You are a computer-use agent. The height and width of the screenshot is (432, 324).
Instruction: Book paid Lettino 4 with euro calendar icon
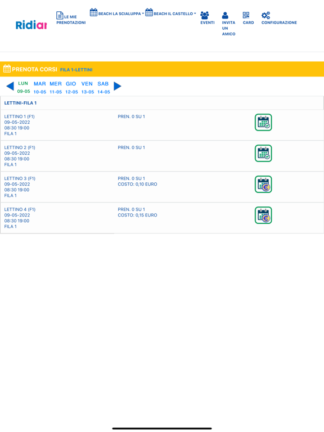[x=263, y=215]
